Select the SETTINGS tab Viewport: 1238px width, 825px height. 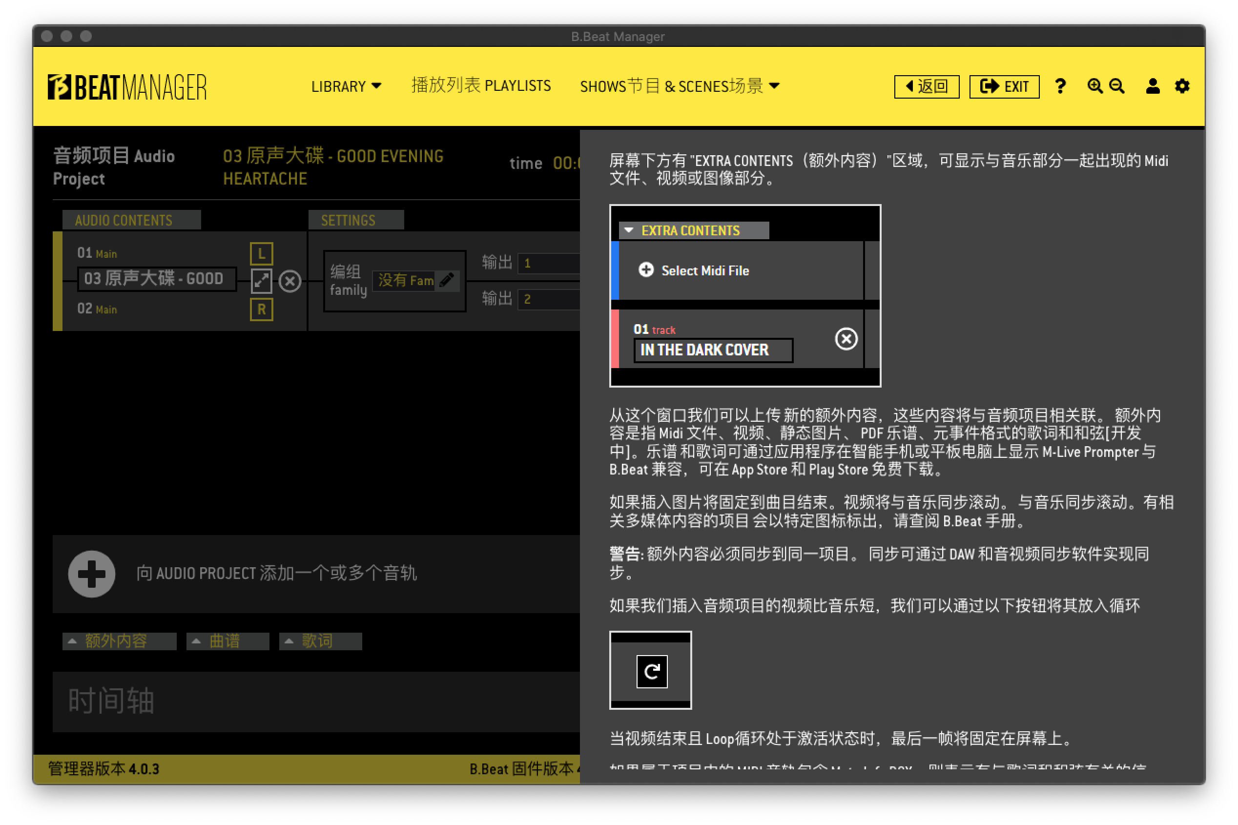pyautogui.click(x=356, y=220)
